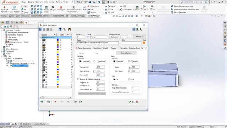
Task: Select the FZ (mm/tooth) radio button
Action: (94, 62)
